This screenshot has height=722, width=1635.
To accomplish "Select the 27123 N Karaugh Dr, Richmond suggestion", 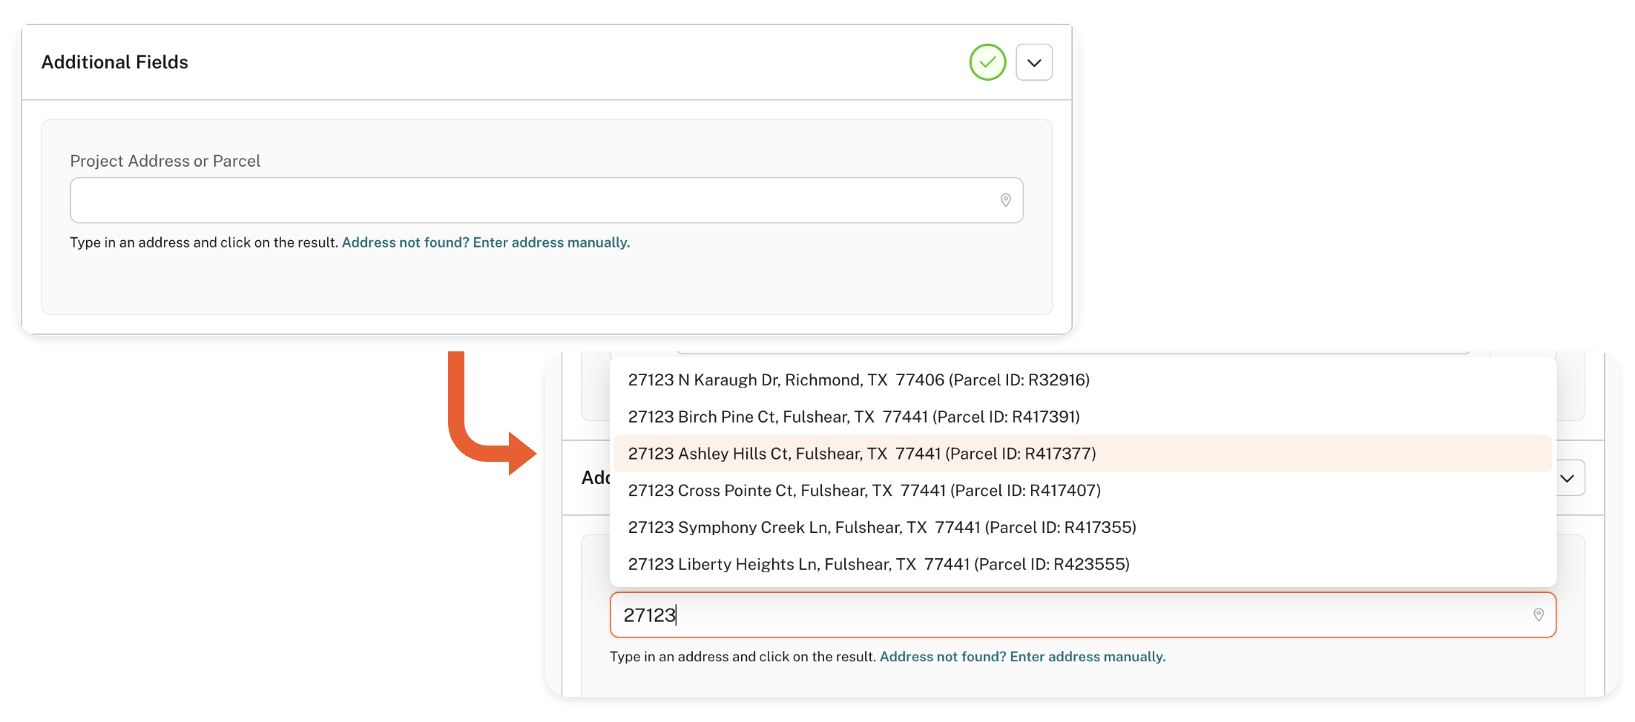I will tap(858, 380).
